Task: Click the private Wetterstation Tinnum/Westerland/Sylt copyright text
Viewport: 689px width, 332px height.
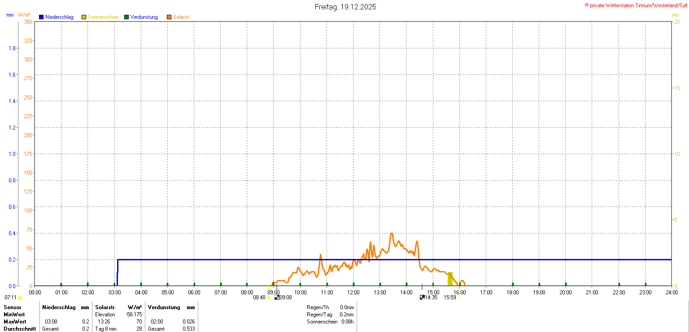Action: click(636, 5)
